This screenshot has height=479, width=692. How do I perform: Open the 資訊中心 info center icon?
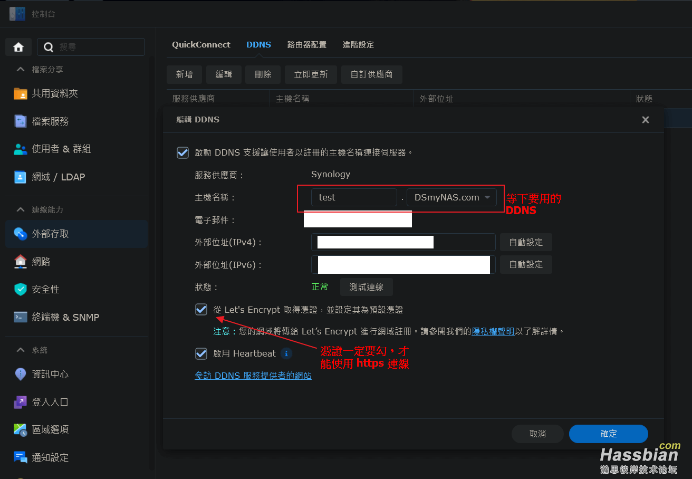point(20,375)
